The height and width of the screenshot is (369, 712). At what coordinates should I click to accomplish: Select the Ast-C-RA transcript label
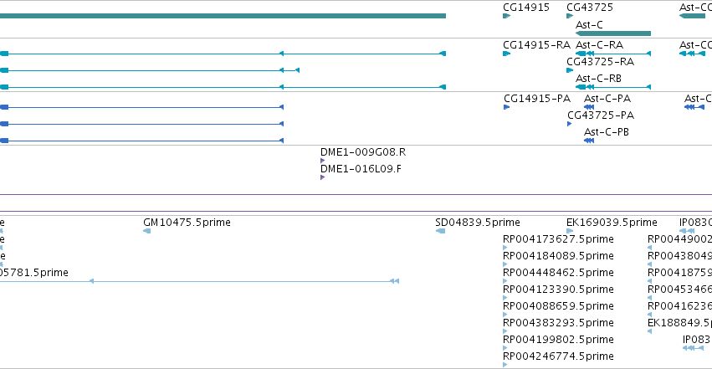pyautogui.click(x=599, y=45)
